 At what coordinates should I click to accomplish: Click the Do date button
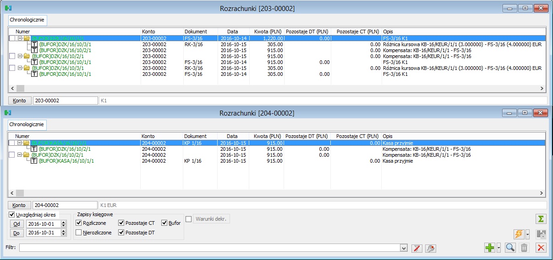coord(17,233)
